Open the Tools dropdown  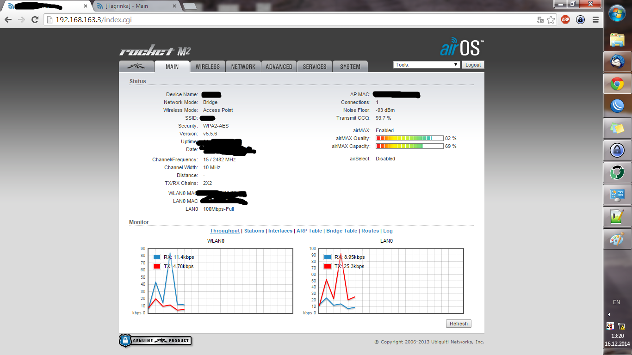pyautogui.click(x=427, y=65)
